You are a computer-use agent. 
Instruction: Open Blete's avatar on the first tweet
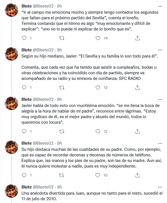(x=11, y=10)
